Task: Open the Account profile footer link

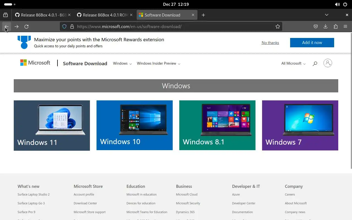Action: (x=84, y=194)
